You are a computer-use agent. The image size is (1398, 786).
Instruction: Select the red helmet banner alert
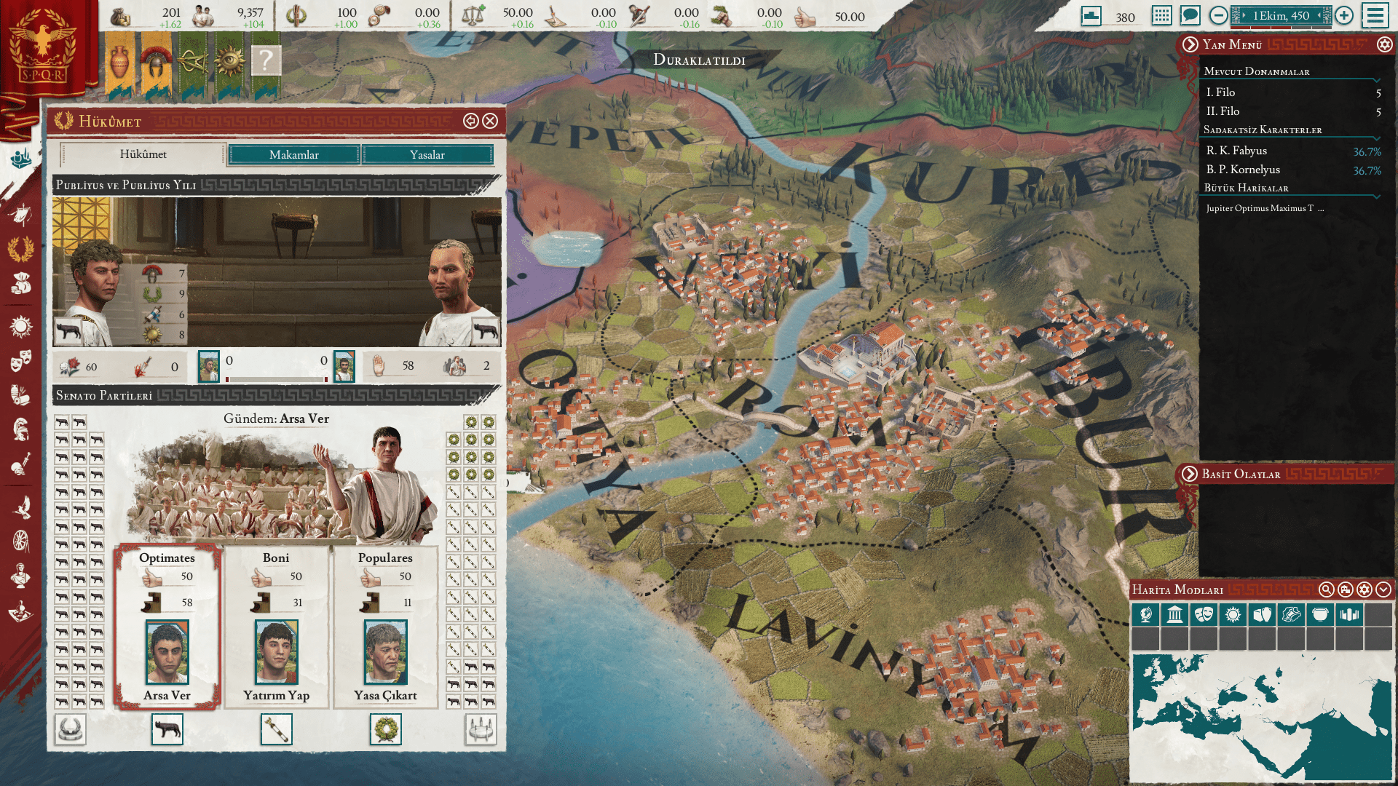pyautogui.click(x=156, y=64)
